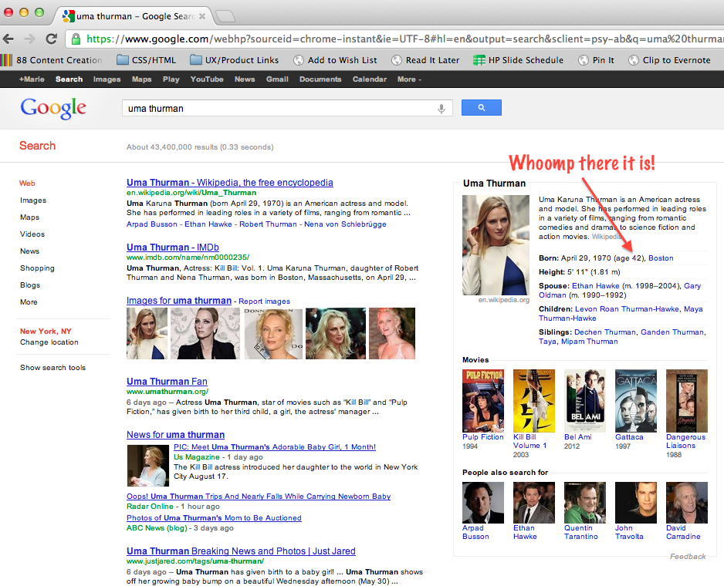Click the Add to Wish List bookmarklet

[x=335, y=60]
